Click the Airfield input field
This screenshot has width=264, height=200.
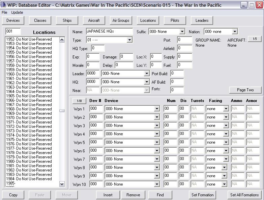click(x=185, y=48)
